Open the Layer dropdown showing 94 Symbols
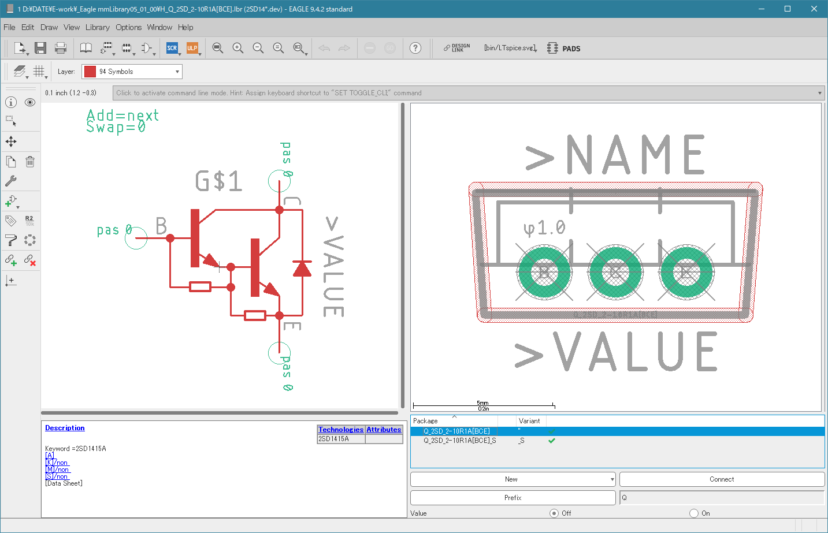The height and width of the screenshot is (533, 828). 132,72
